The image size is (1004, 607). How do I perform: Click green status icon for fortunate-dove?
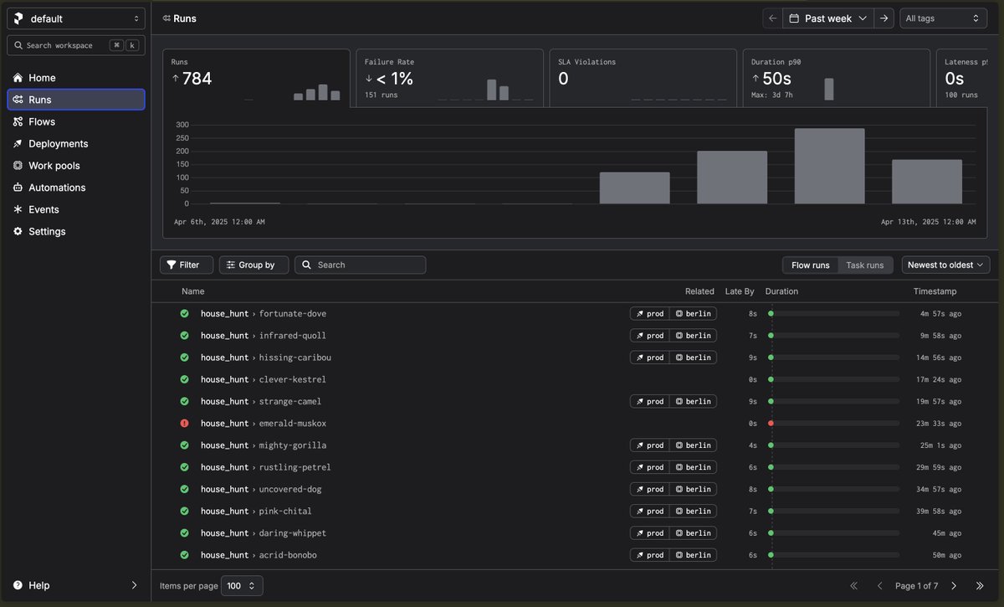click(185, 314)
